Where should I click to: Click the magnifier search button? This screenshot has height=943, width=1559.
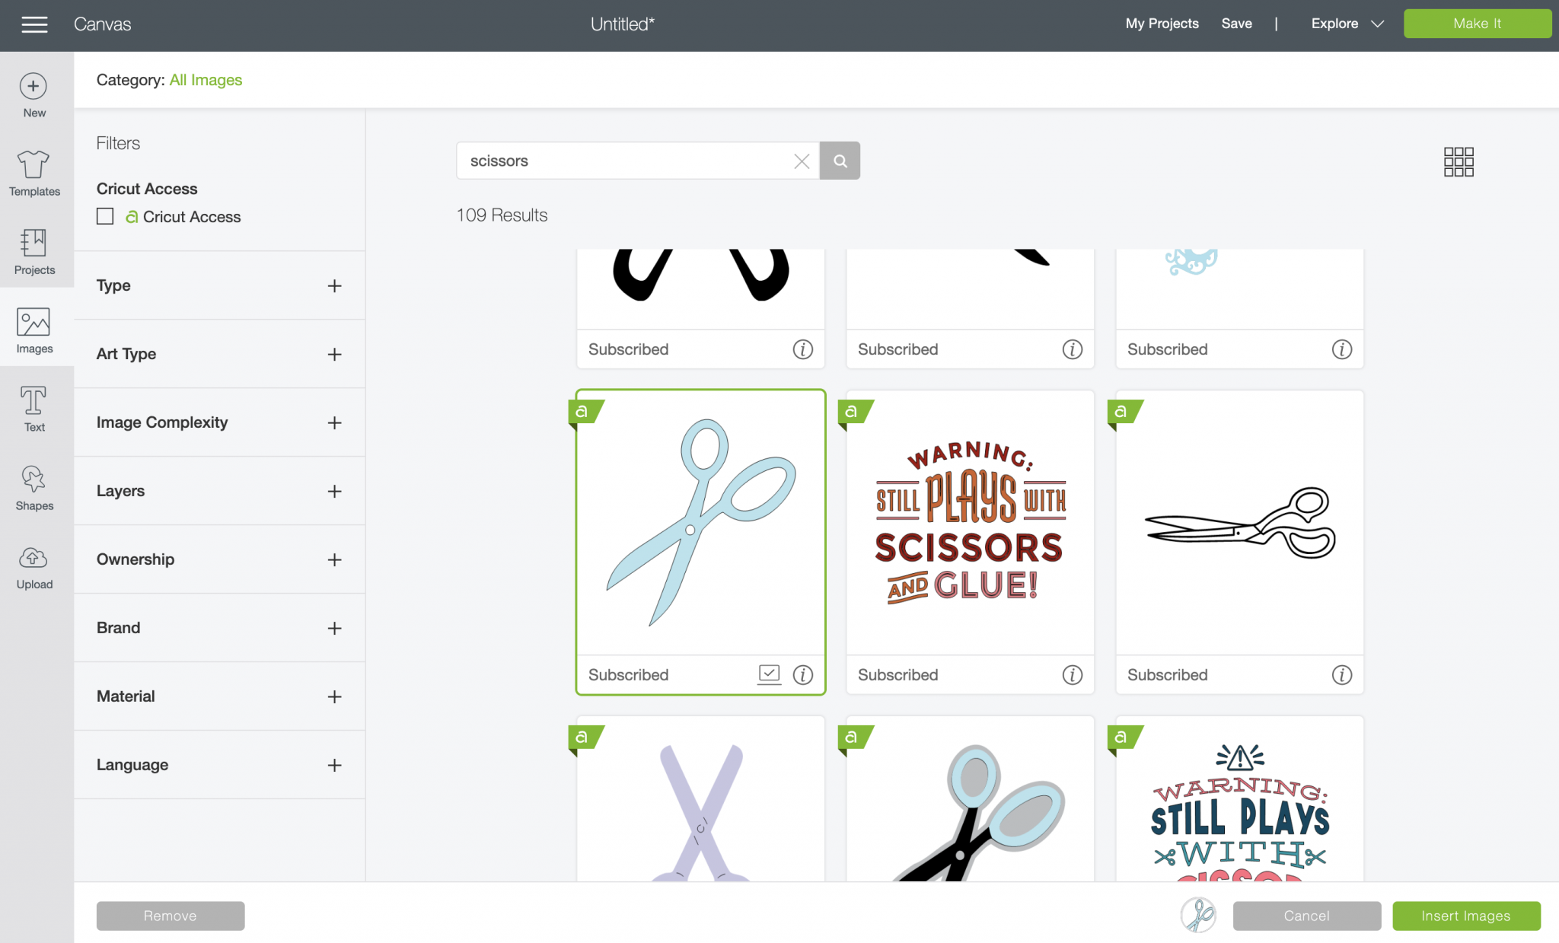click(840, 161)
